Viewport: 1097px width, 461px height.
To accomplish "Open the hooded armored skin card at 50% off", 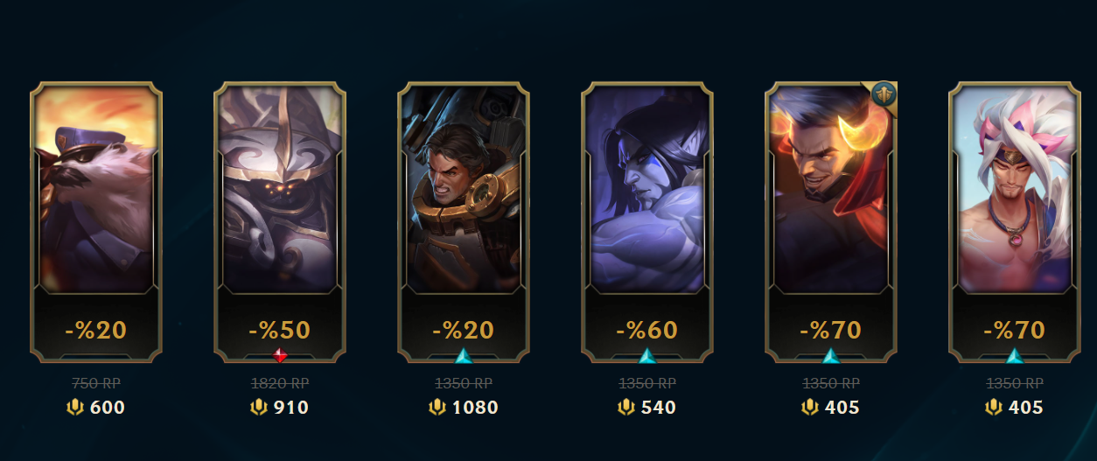I will tap(280, 222).
